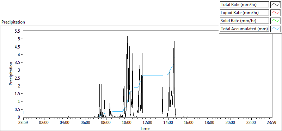
Task: Click the Precipitation chart title above the graph
Action: (13, 22)
